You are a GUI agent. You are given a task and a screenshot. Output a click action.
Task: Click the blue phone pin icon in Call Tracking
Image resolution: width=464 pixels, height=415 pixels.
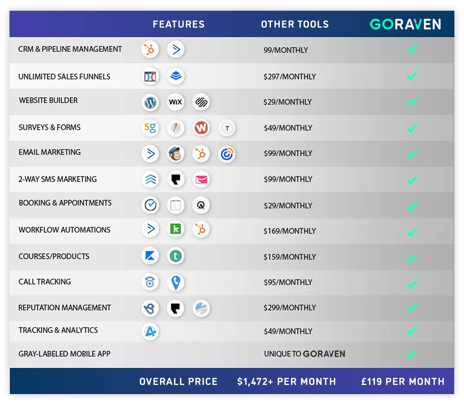[176, 282]
